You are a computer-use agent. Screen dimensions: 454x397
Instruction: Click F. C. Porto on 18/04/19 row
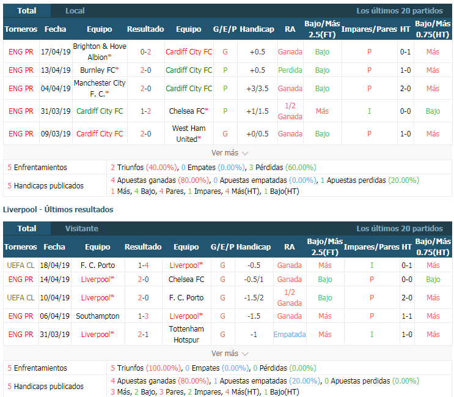click(x=98, y=265)
